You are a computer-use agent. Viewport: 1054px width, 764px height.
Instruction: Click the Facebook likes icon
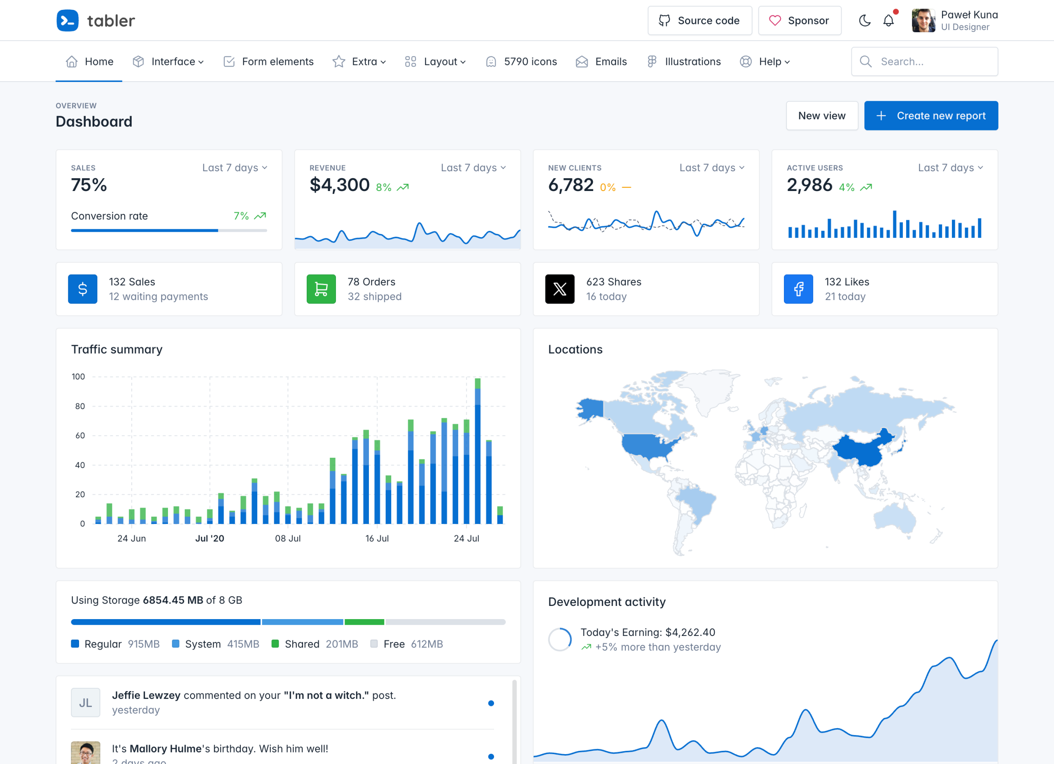tap(798, 289)
